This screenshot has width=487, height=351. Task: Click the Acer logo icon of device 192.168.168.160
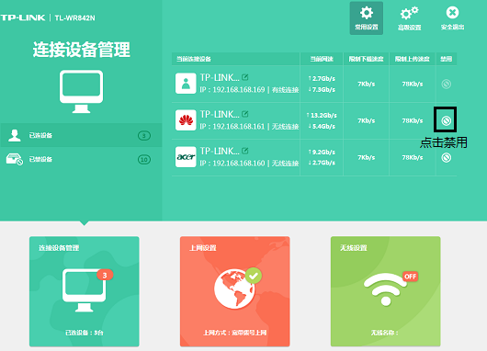click(x=186, y=157)
